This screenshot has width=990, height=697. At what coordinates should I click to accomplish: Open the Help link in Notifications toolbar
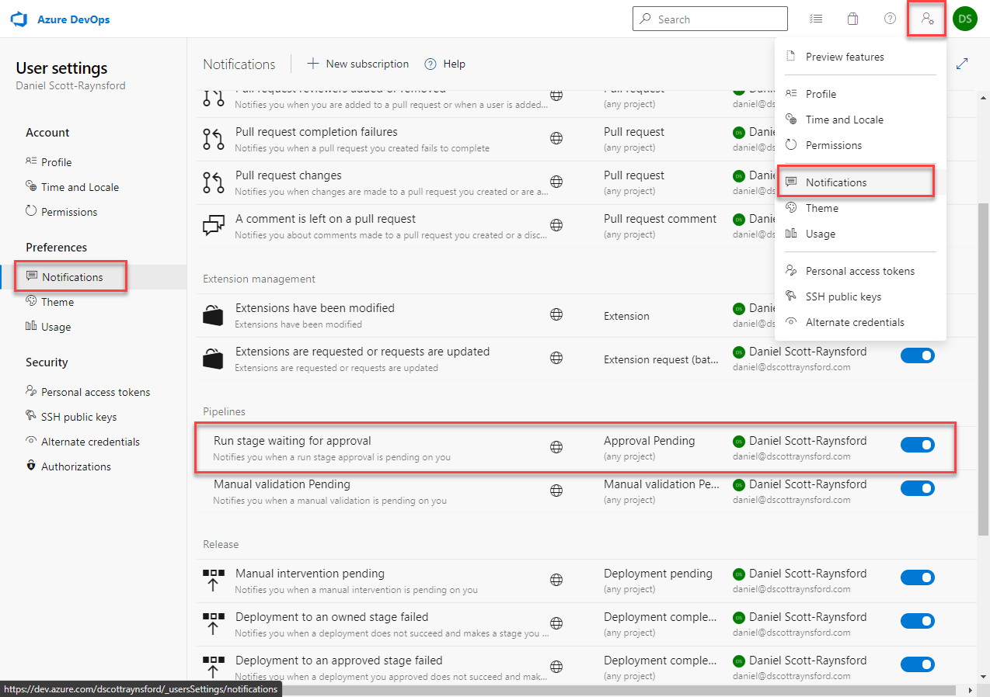(x=445, y=64)
